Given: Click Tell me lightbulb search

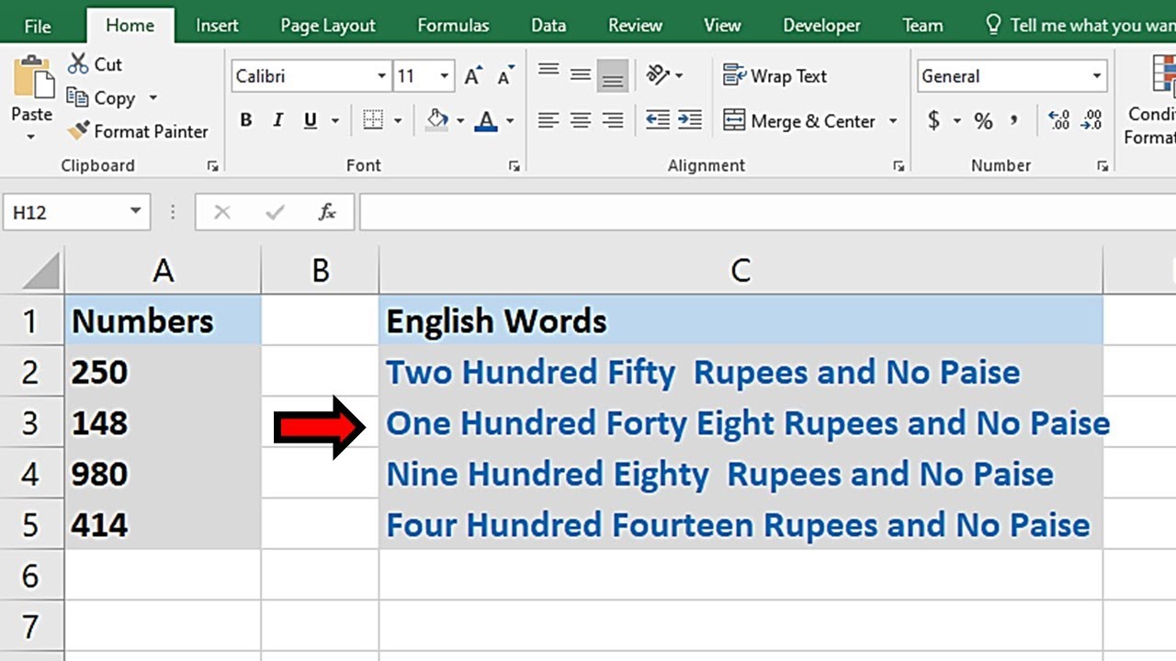Looking at the screenshot, I should pos(993,25).
